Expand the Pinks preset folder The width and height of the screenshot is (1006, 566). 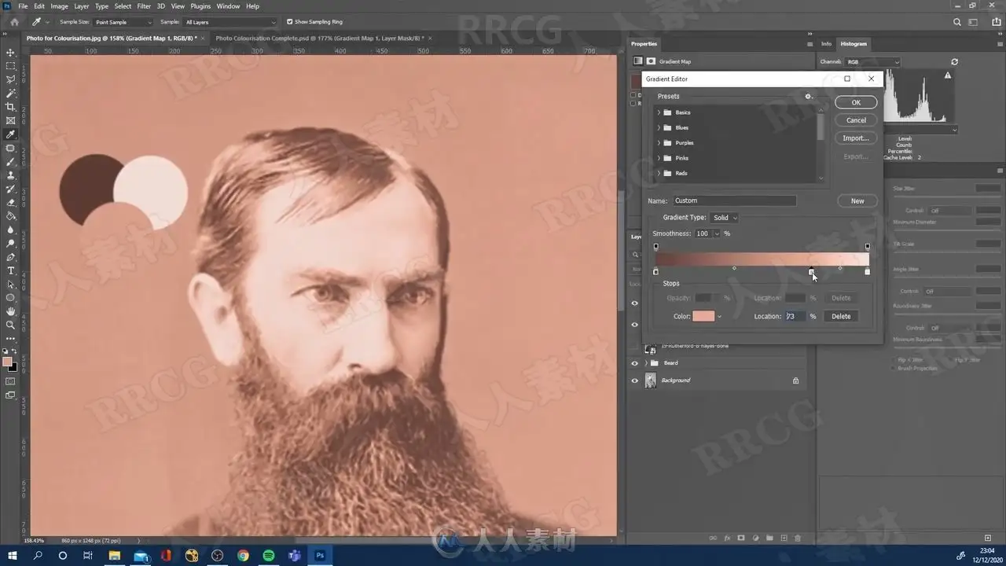click(659, 158)
